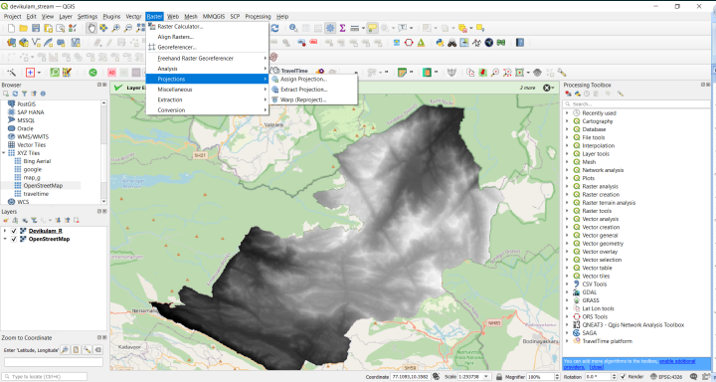716x382 pixels.
Task: Open the Vector menu
Action: pos(133,17)
